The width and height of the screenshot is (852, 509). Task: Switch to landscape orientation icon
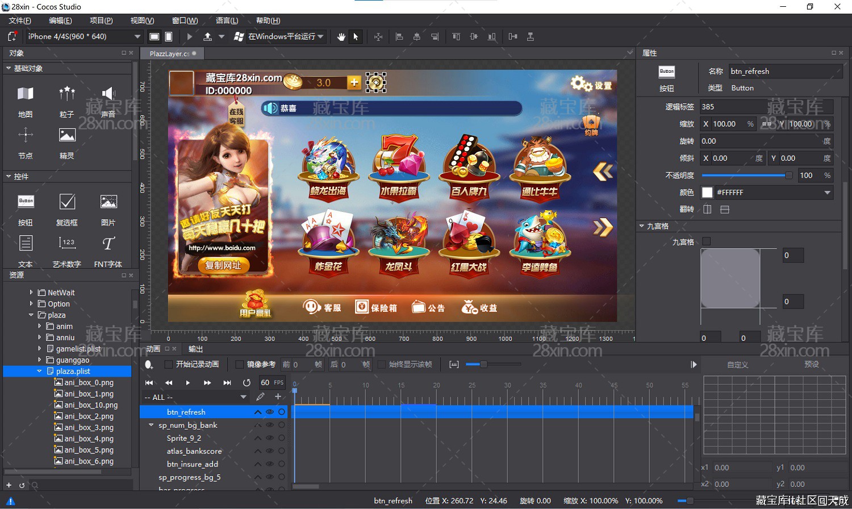[x=154, y=36]
